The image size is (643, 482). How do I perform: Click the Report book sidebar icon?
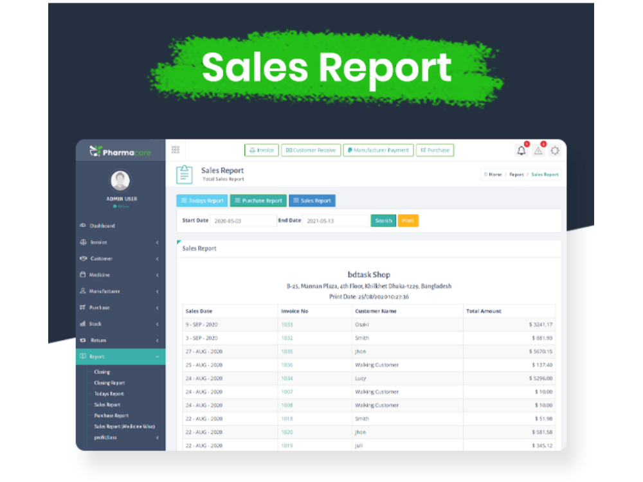[83, 356]
